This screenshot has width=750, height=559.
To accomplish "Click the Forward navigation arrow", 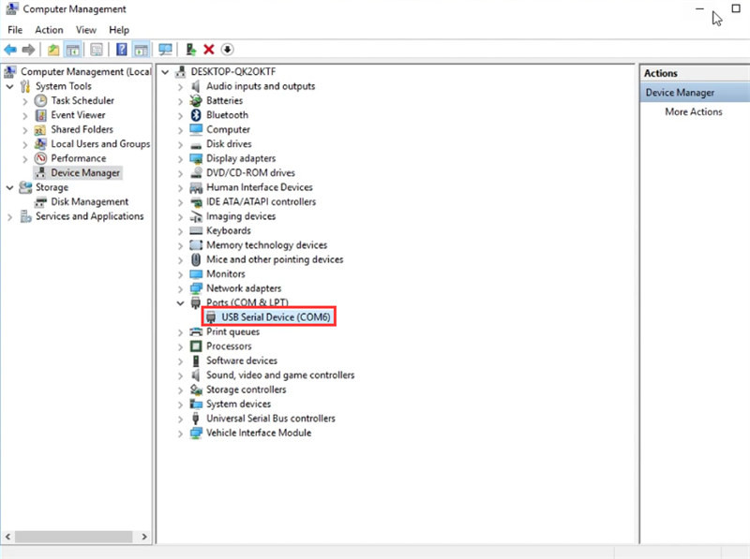I will (28, 49).
